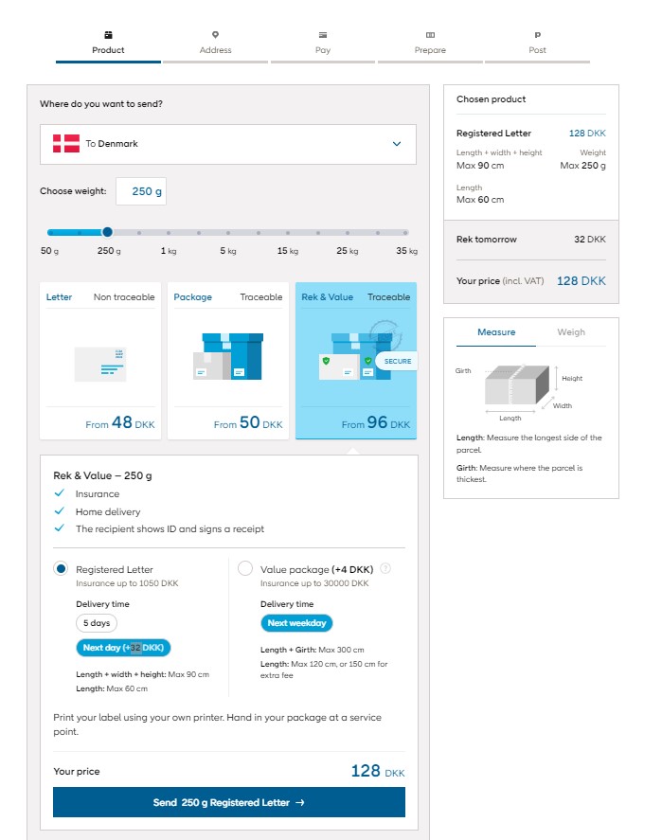
Task: Click the parcel measurement diagram
Action: click(517, 384)
